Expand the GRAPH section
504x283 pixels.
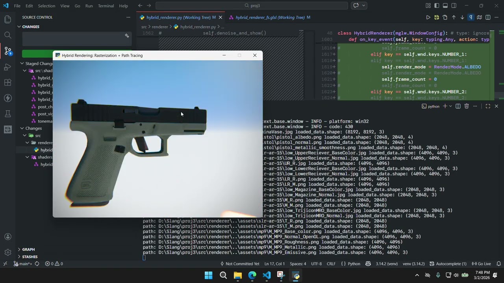pyautogui.click(x=28, y=249)
